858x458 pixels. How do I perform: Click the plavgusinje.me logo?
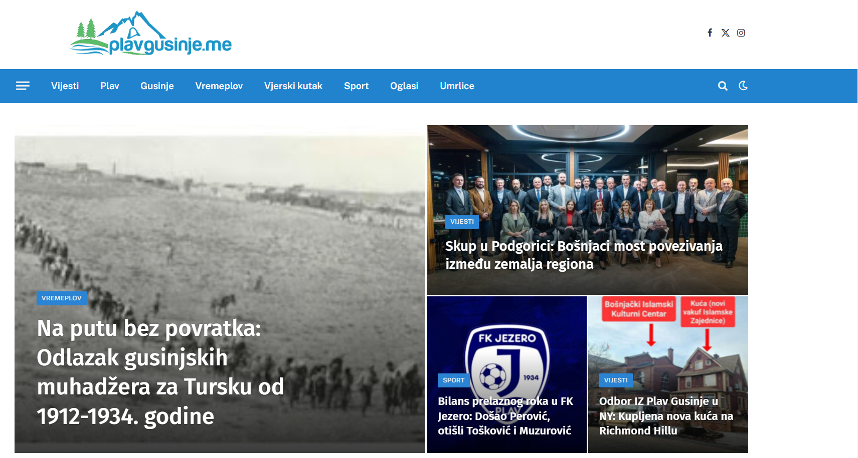click(x=151, y=33)
